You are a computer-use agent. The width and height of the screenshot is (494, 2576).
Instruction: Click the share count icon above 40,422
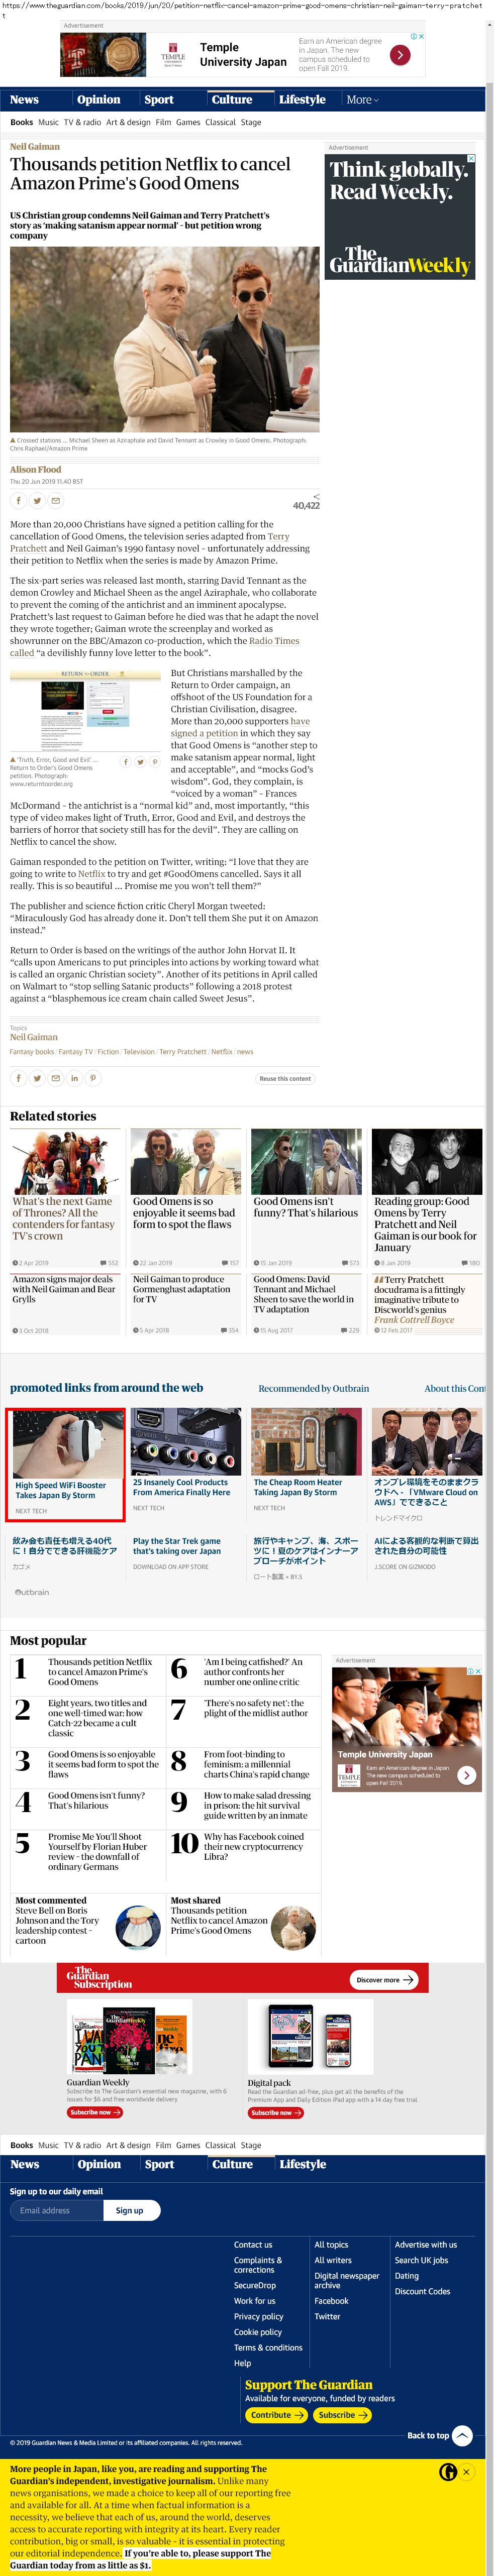pos(316,496)
